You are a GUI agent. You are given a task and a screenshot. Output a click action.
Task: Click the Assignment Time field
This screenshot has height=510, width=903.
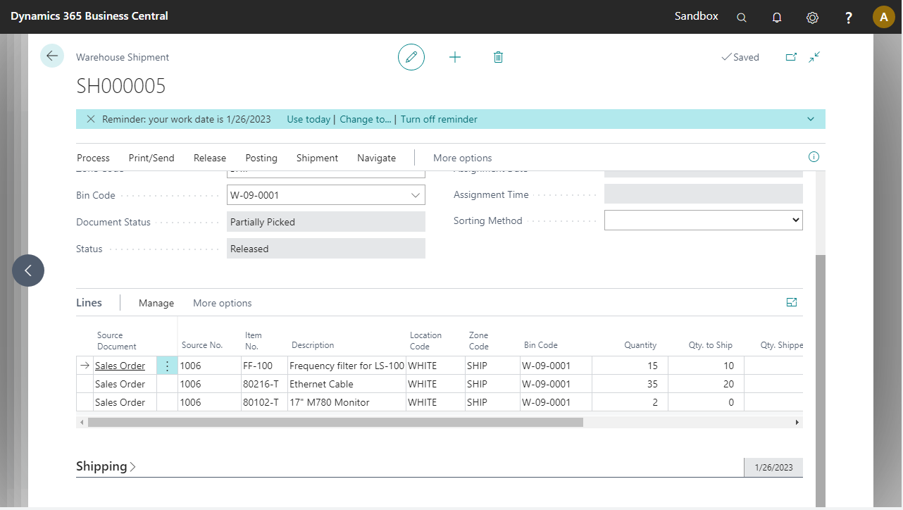point(704,194)
